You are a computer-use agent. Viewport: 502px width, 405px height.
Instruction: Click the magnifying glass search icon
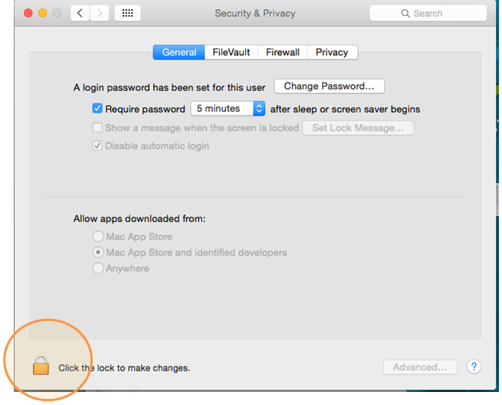[405, 14]
